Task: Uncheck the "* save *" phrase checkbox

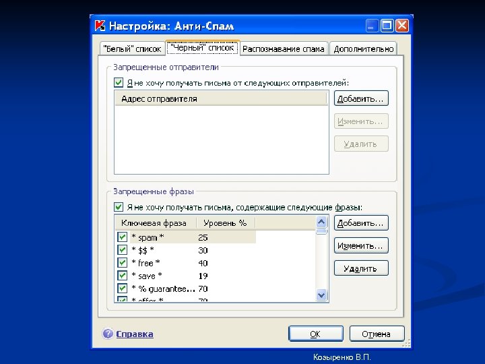Action: [x=122, y=276]
